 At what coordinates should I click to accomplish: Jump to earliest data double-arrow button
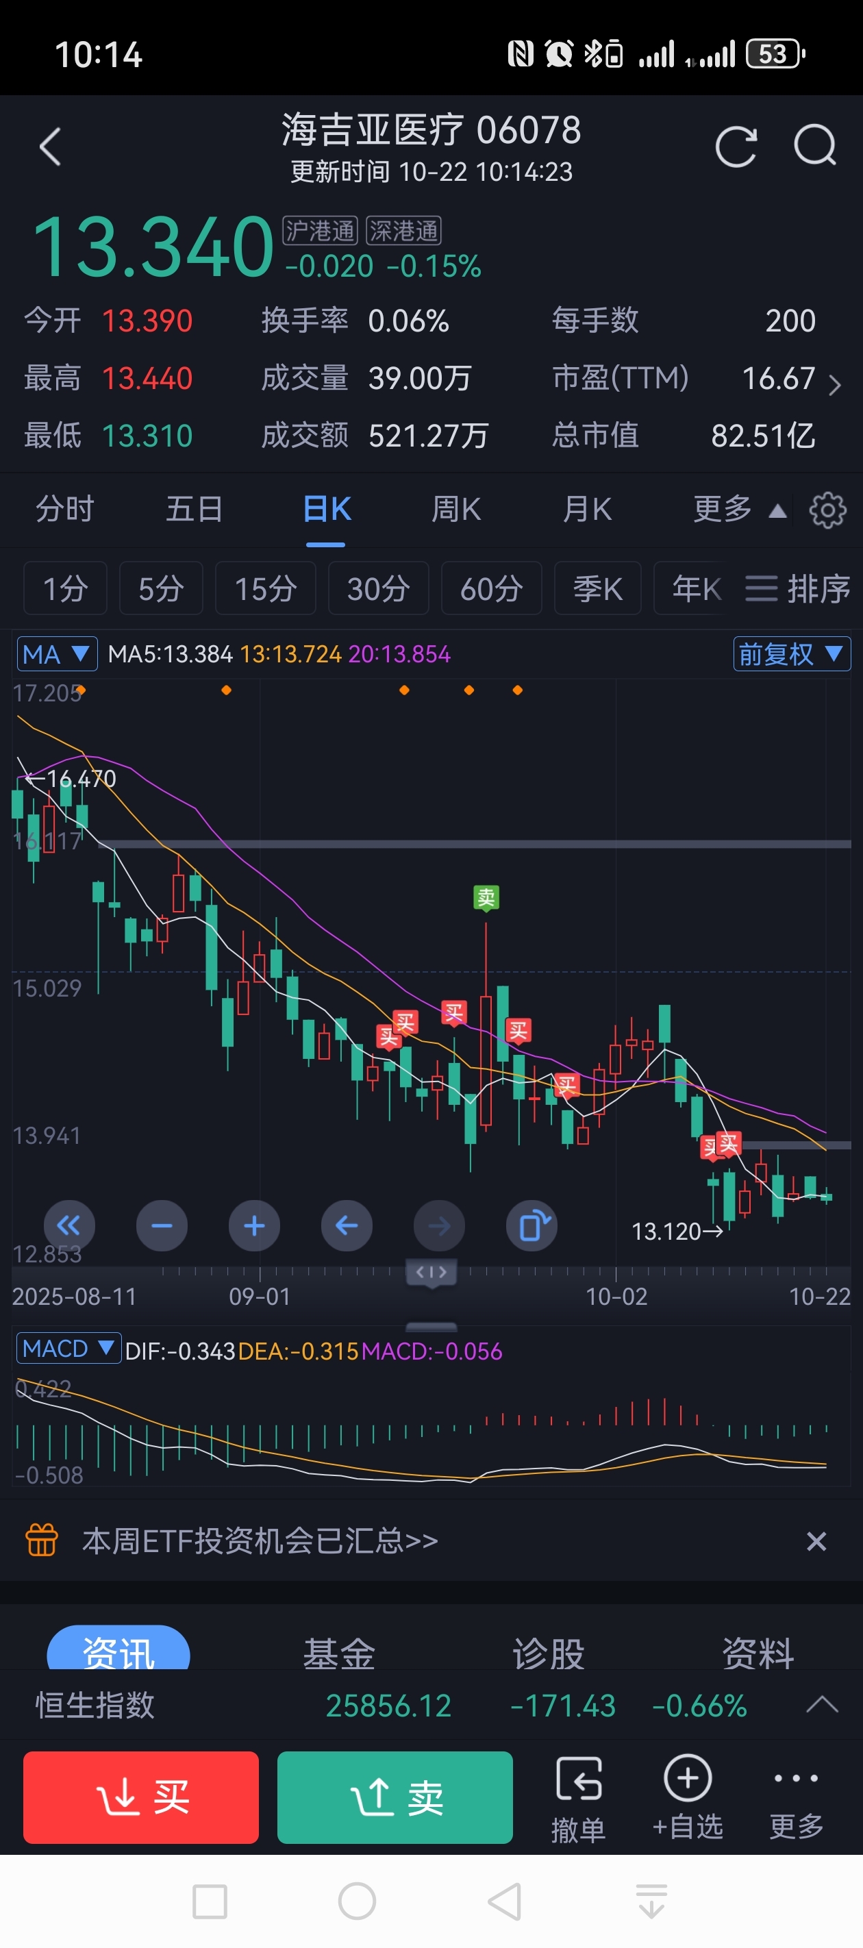coord(68,1225)
